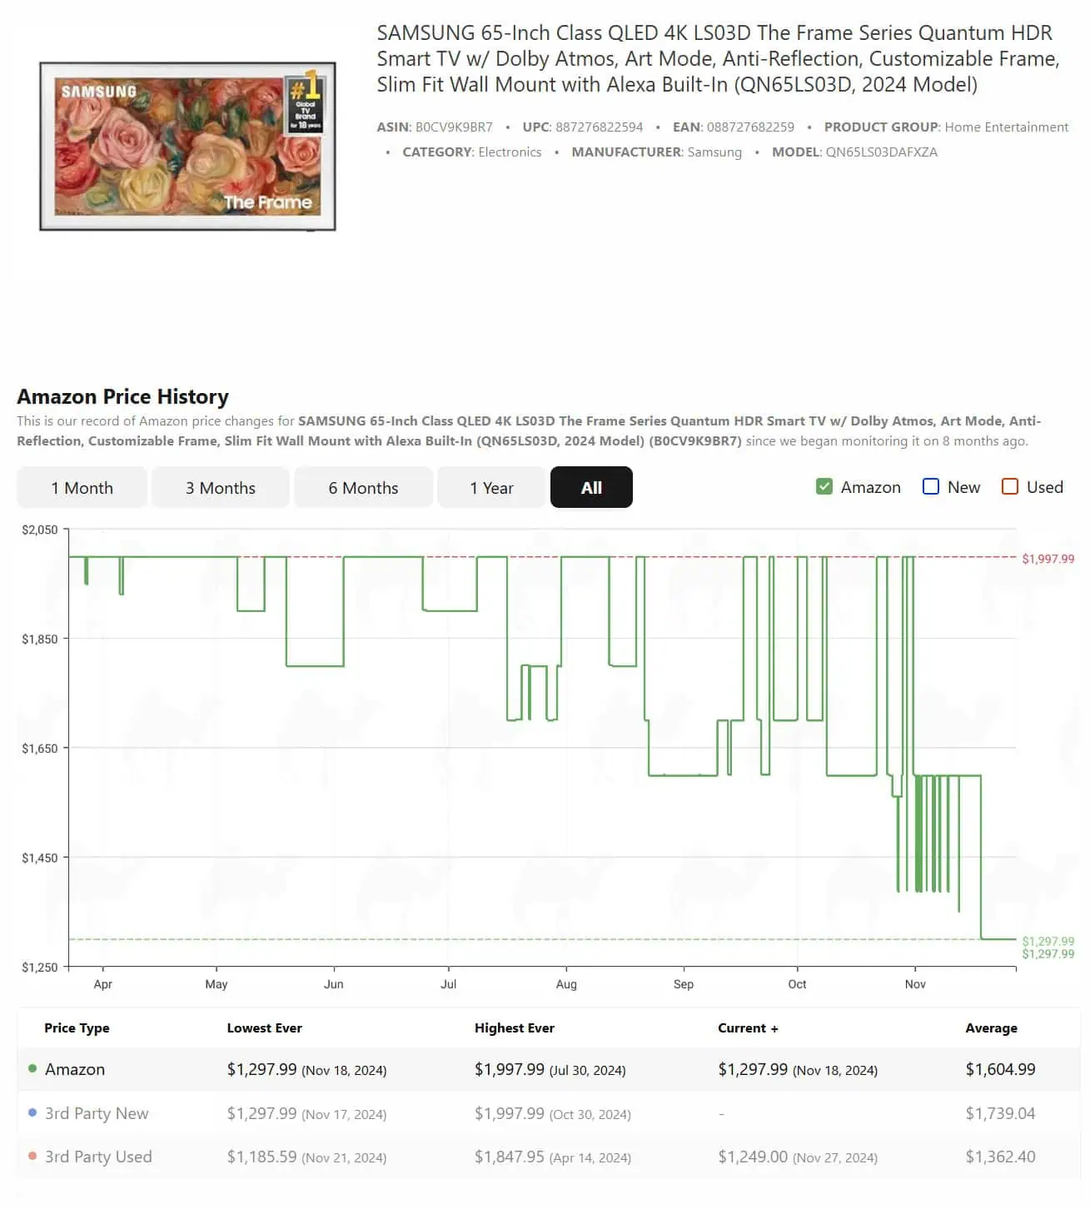The height and width of the screenshot is (1209, 1090).
Task: Select the 1 Year range tab
Action: point(491,488)
